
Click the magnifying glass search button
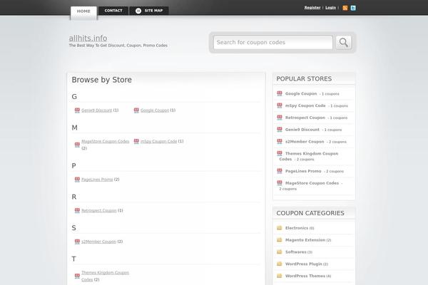pyautogui.click(x=343, y=42)
